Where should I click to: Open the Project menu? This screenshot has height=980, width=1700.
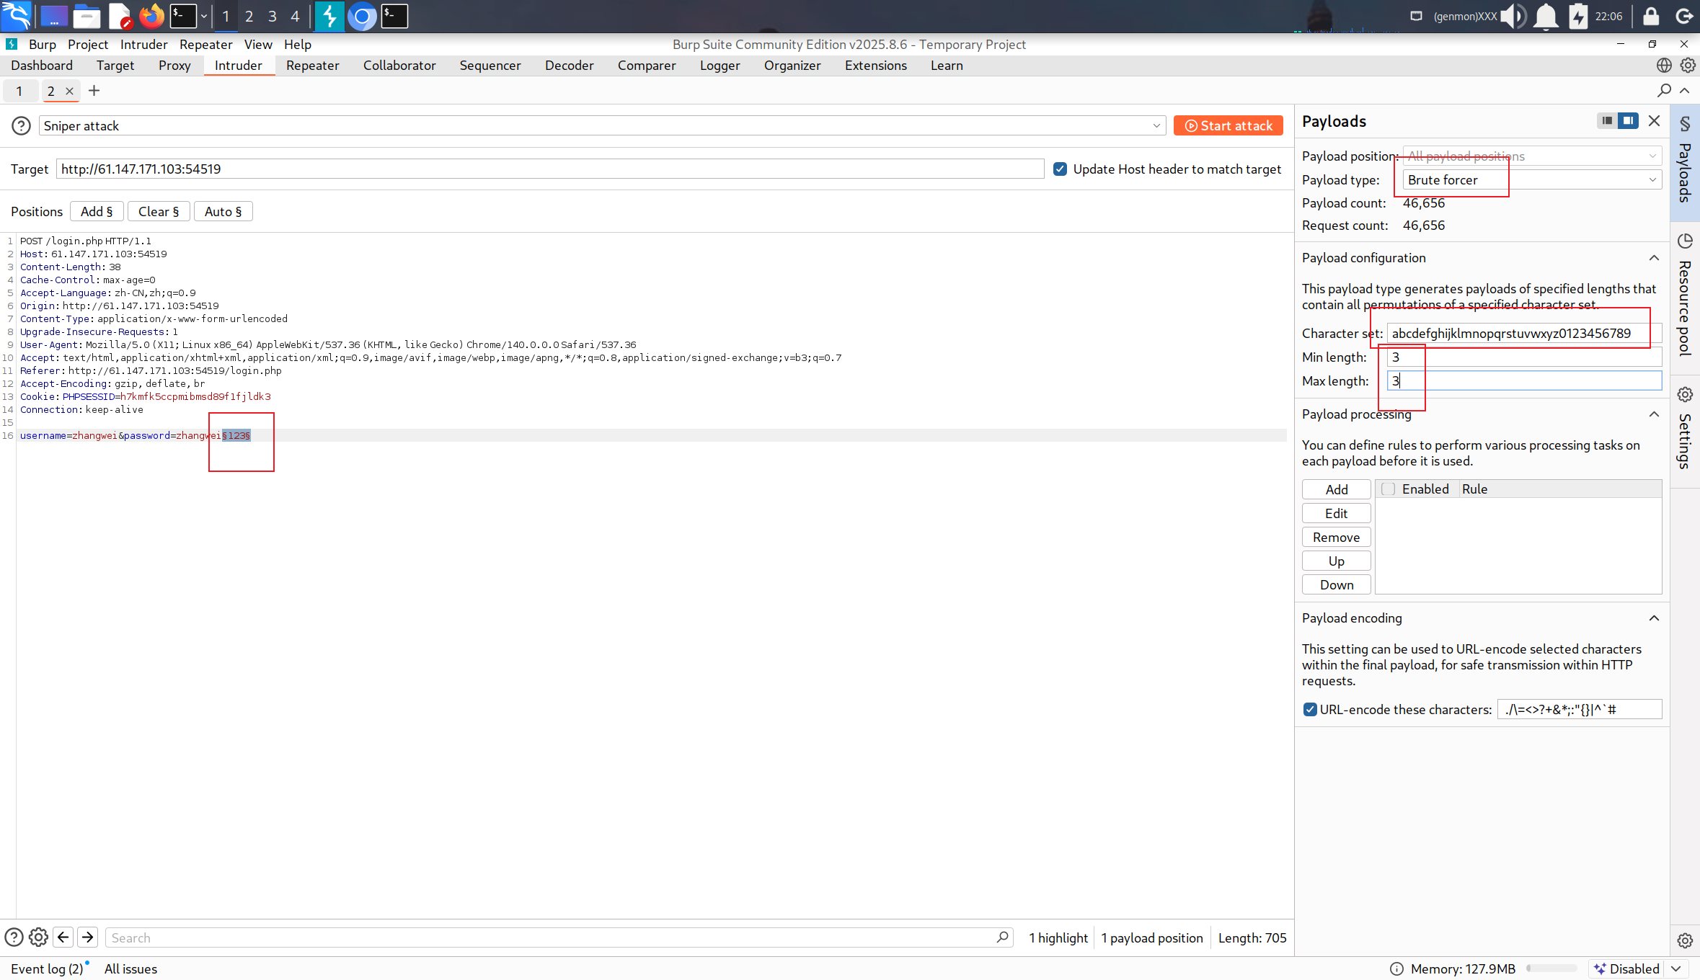click(x=87, y=45)
